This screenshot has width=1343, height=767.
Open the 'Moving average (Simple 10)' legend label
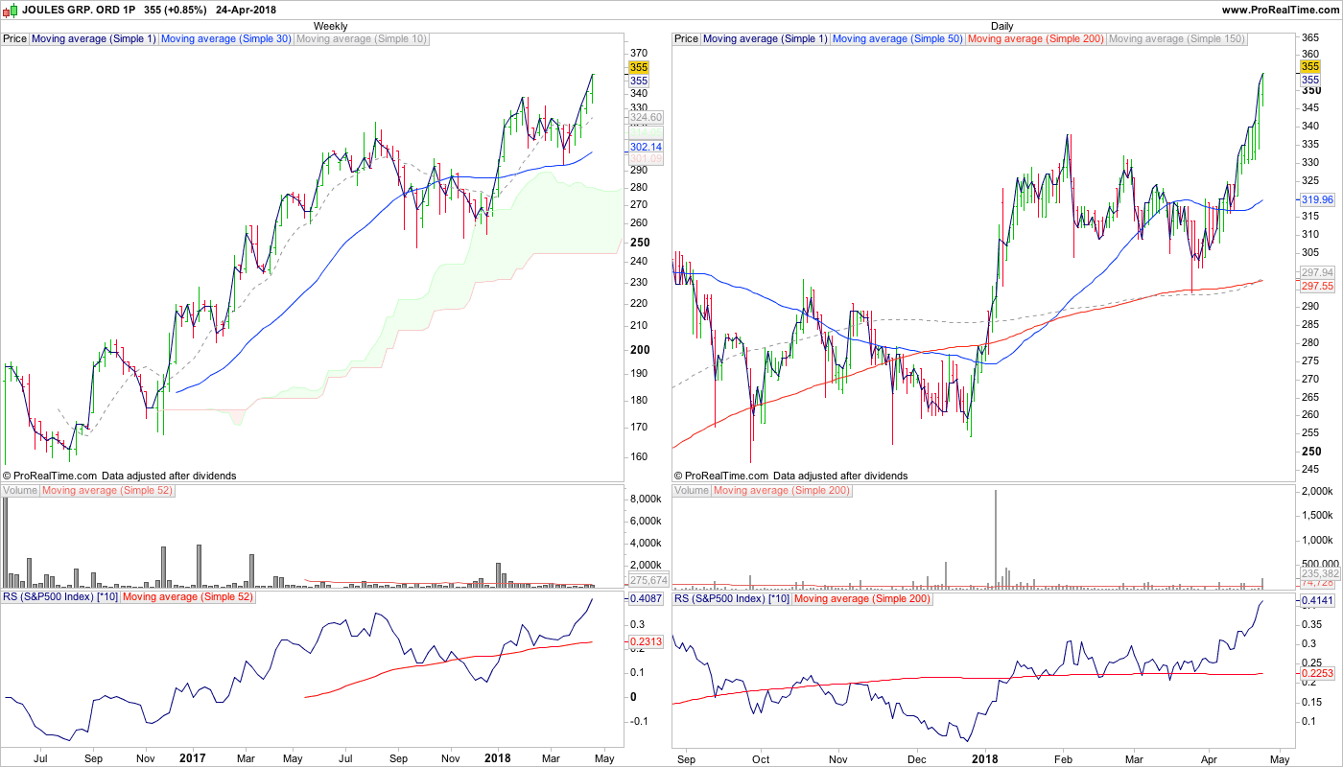(362, 39)
